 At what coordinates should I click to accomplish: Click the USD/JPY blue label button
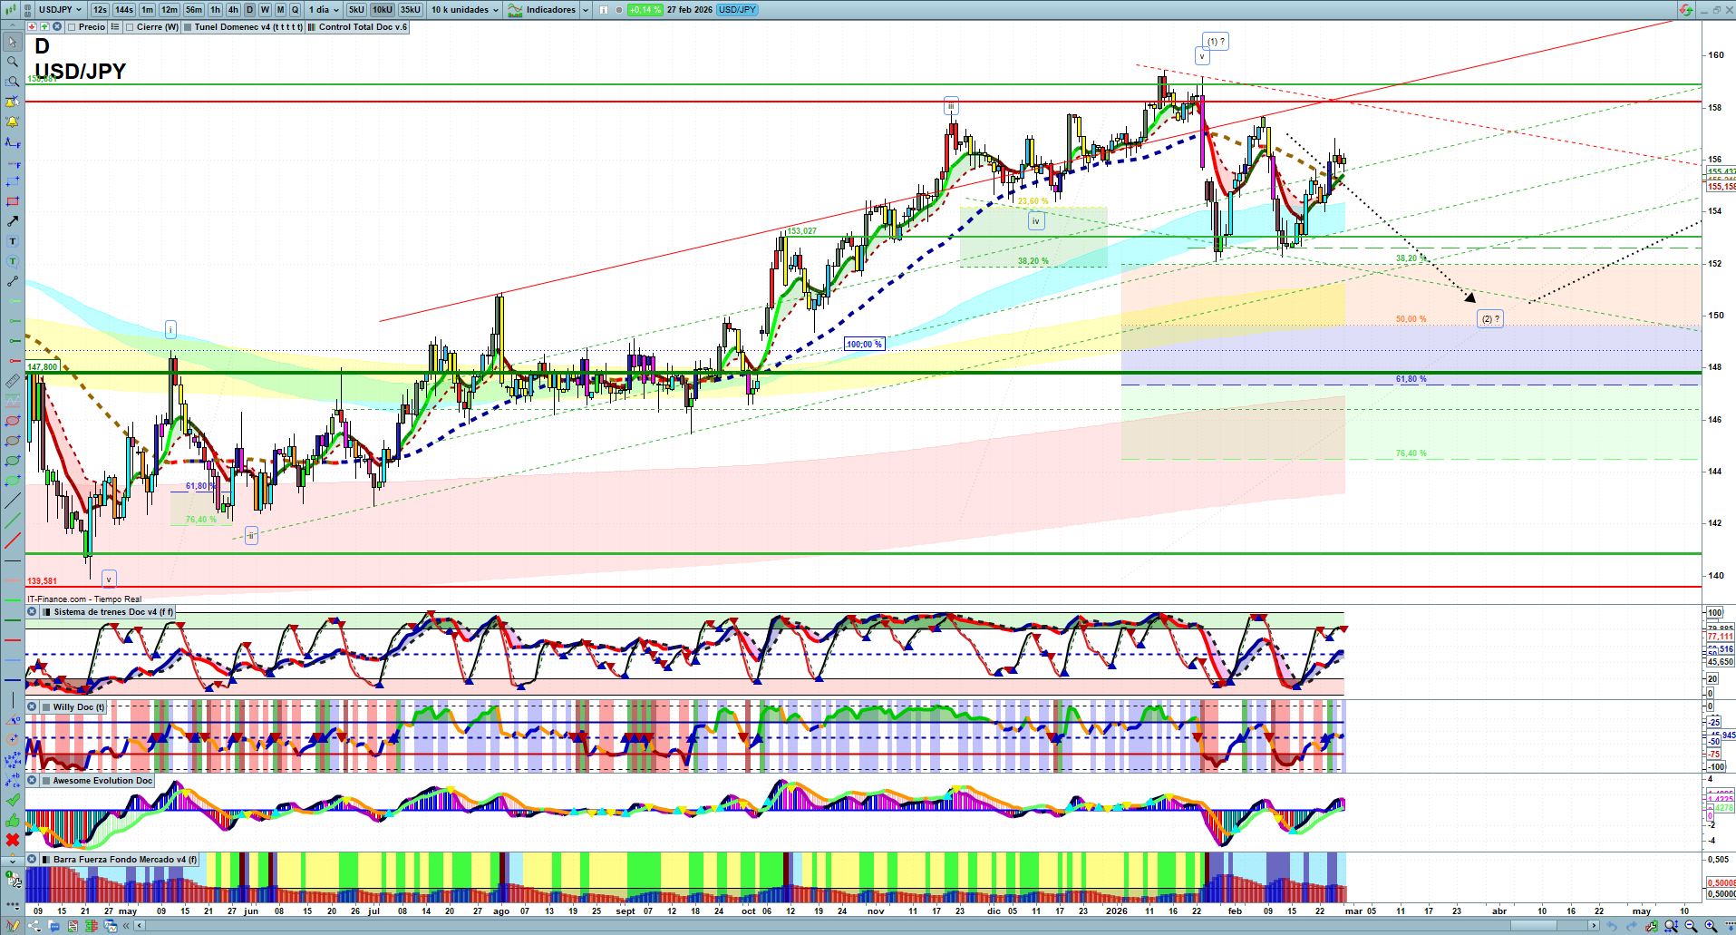coord(737,10)
